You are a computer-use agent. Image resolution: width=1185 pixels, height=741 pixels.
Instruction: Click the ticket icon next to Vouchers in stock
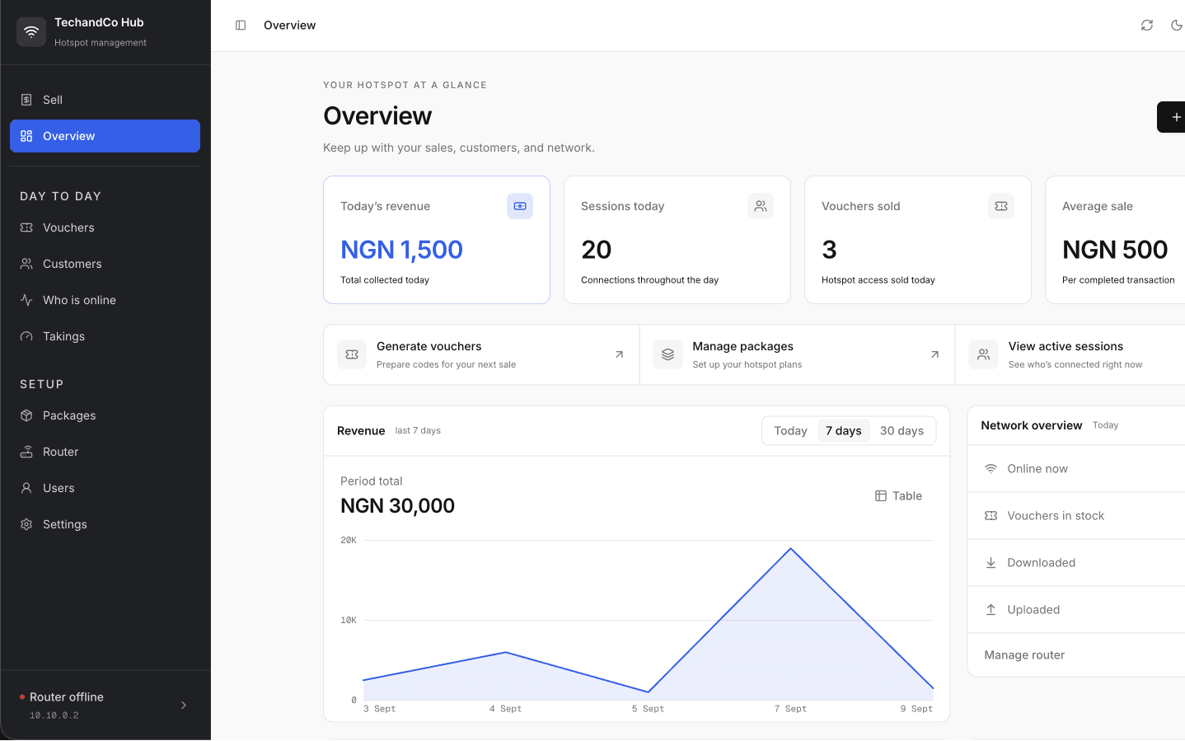pos(991,516)
